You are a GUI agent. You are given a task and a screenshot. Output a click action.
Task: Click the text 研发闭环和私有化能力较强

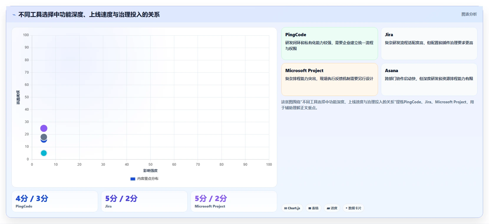(x=308, y=43)
